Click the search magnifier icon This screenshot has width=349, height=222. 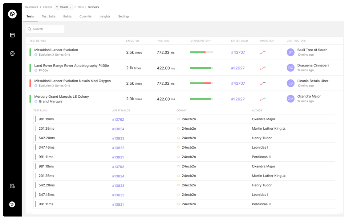coord(29,29)
